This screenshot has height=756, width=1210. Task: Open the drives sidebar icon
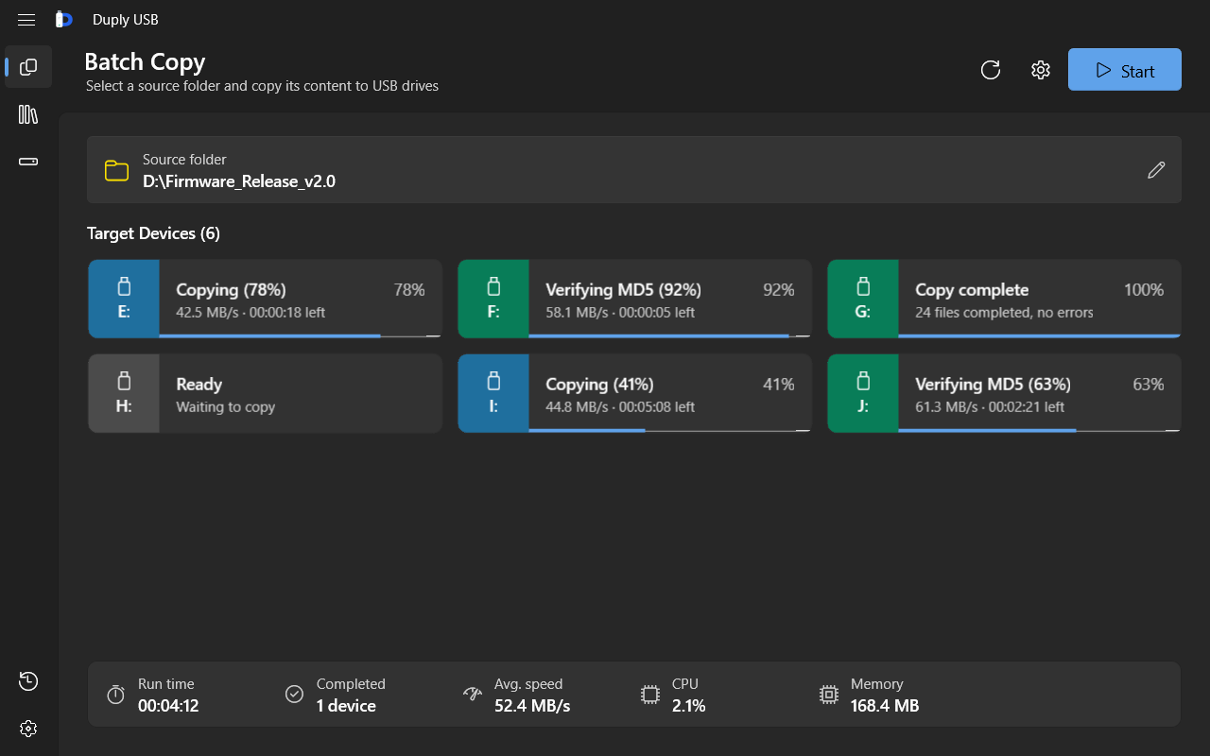[28, 162]
